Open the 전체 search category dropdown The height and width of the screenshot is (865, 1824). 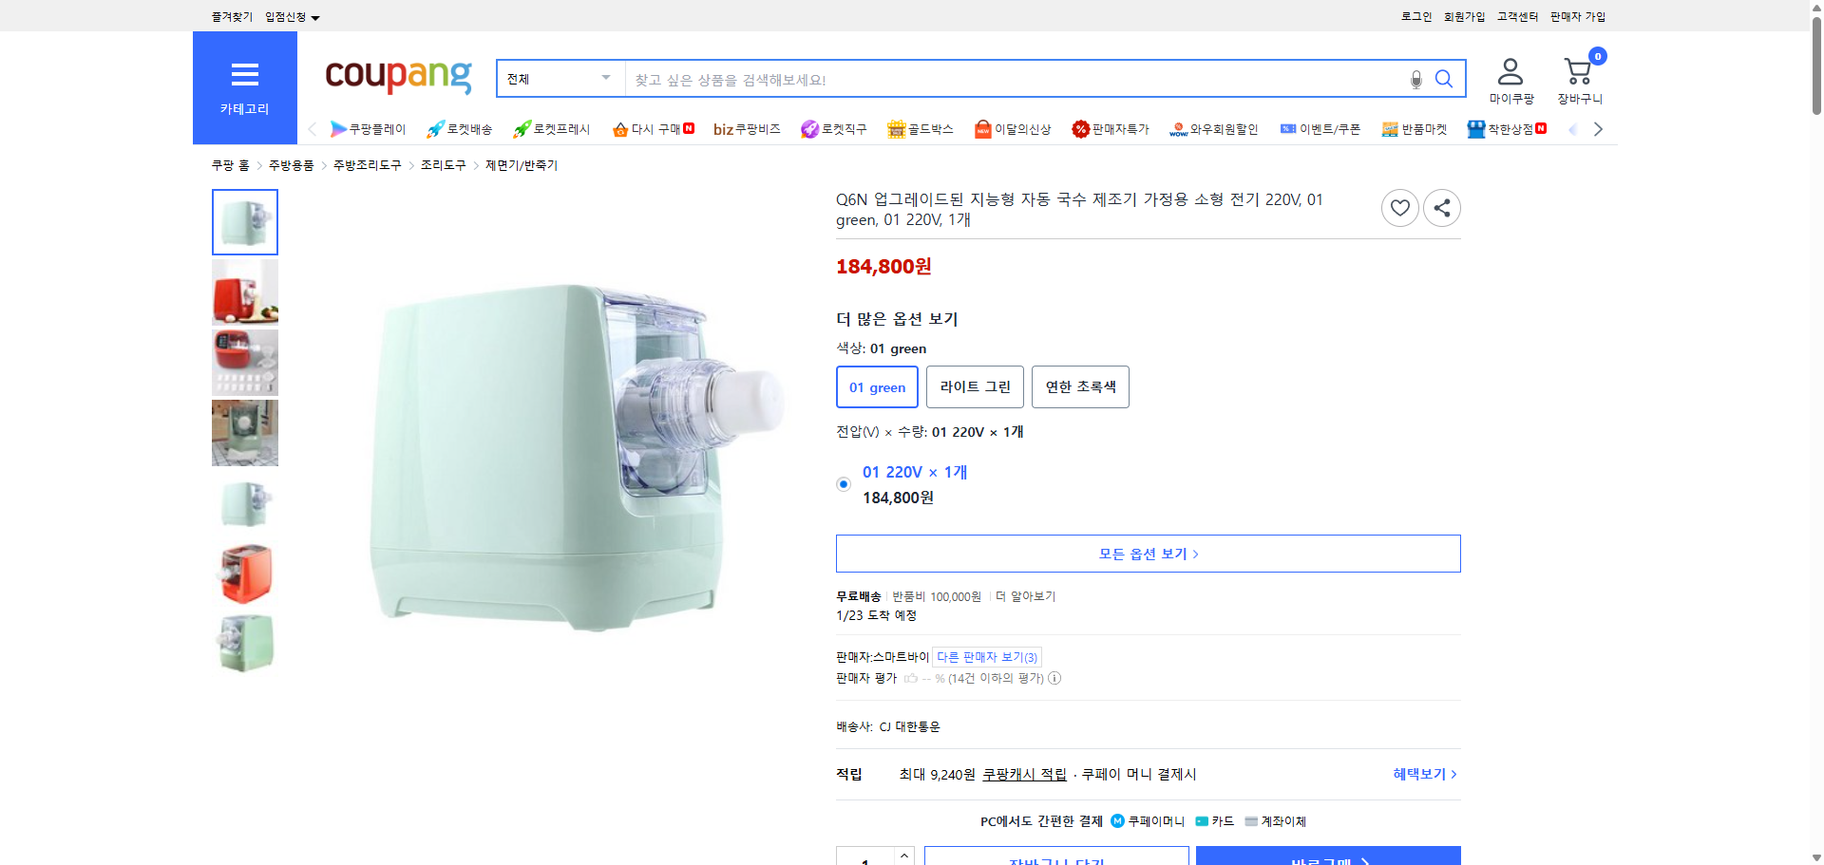point(559,79)
